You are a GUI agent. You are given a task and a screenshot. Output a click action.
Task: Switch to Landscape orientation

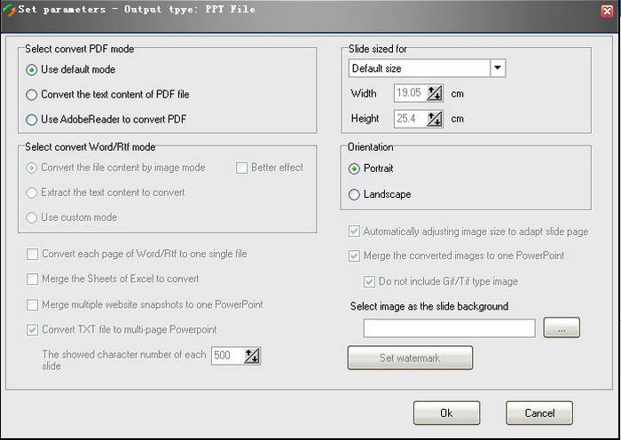coord(355,194)
